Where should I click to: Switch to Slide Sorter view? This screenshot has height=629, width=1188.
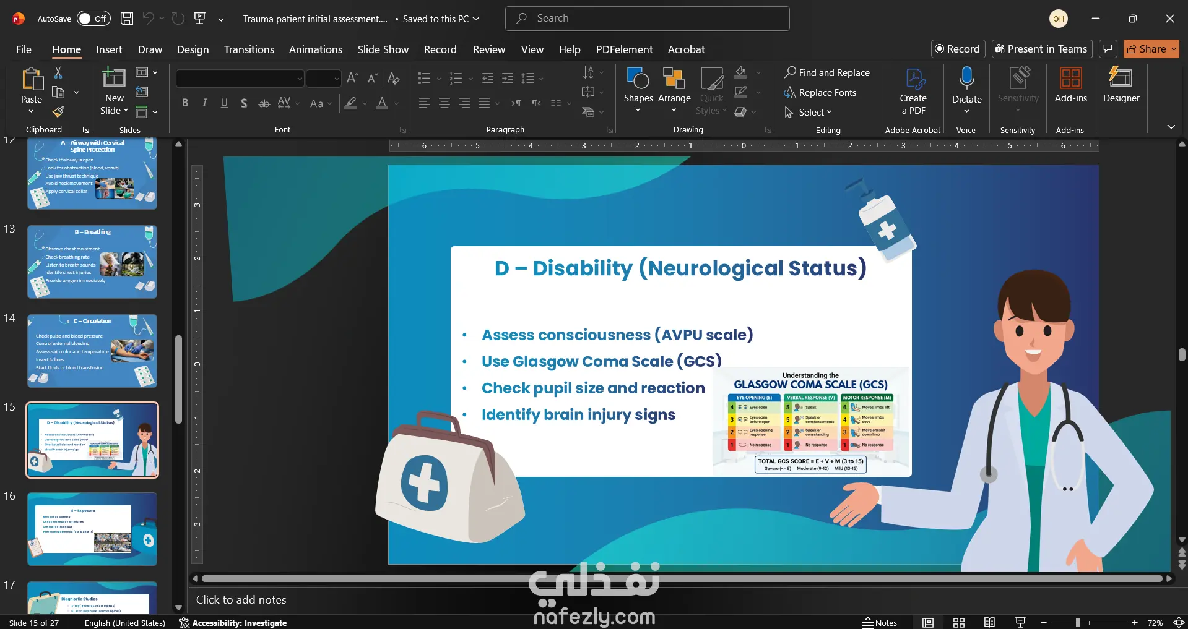click(959, 622)
